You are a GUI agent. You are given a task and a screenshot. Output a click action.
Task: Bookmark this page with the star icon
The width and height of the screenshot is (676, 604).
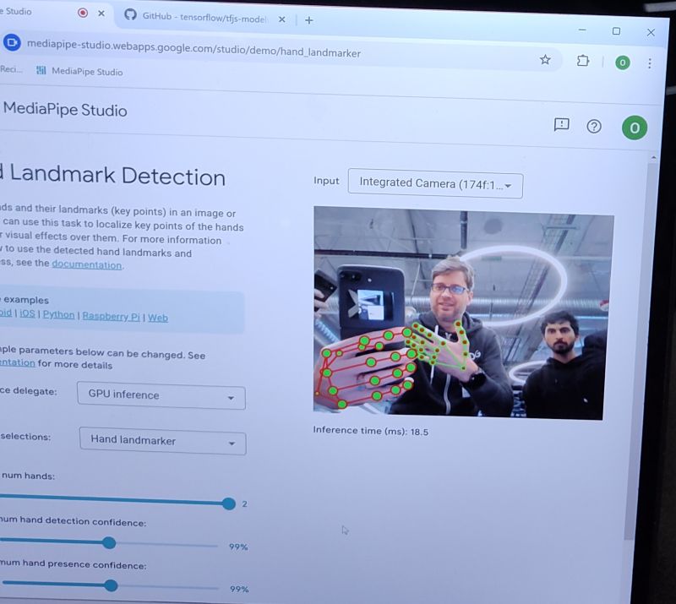(545, 59)
